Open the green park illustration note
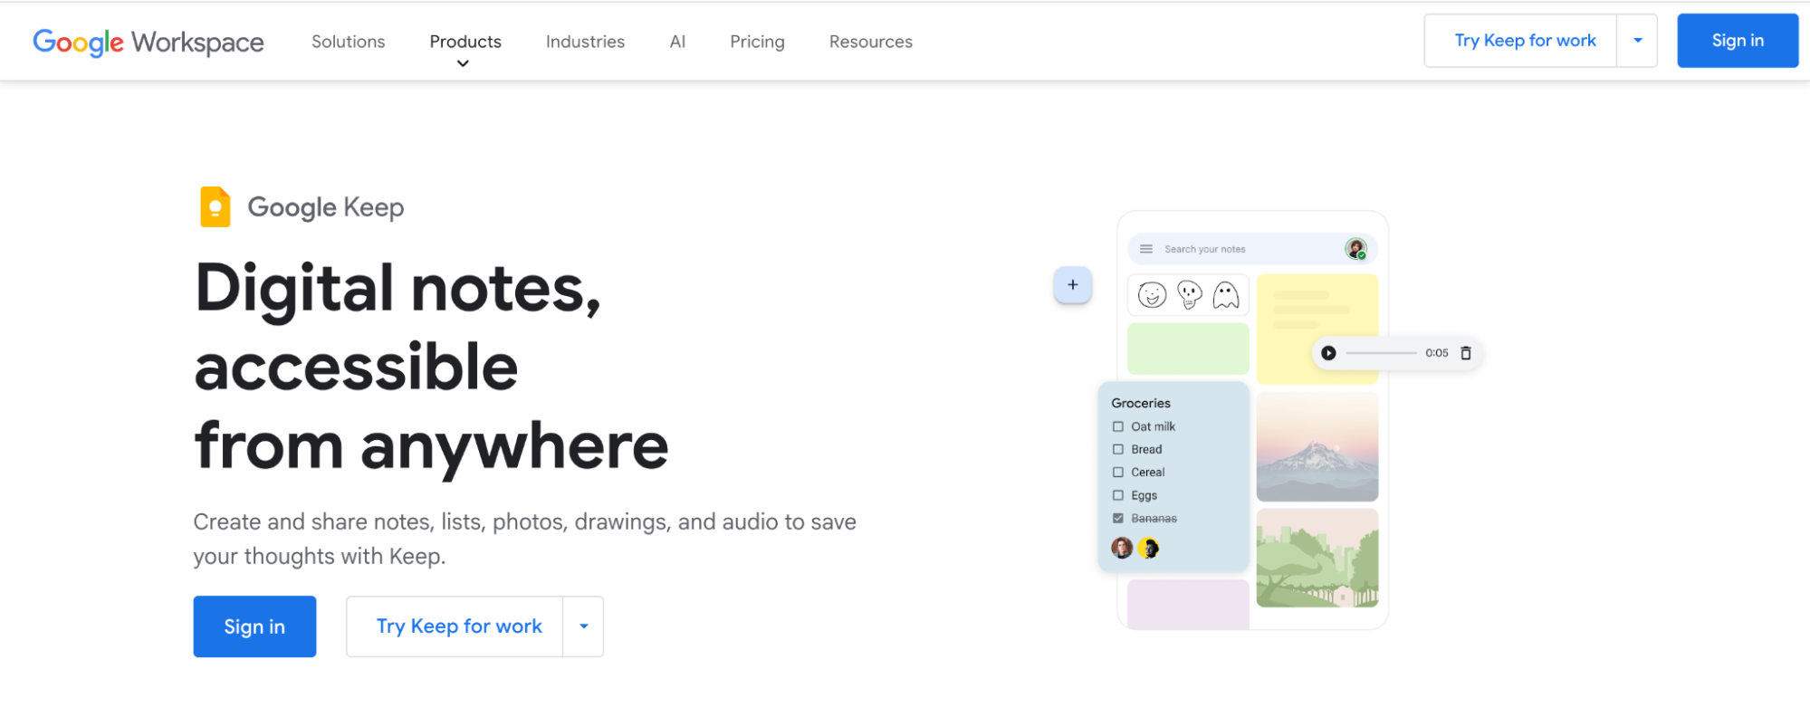Image resolution: width=1810 pixels, height=717 pixels. coord(1317,558)
